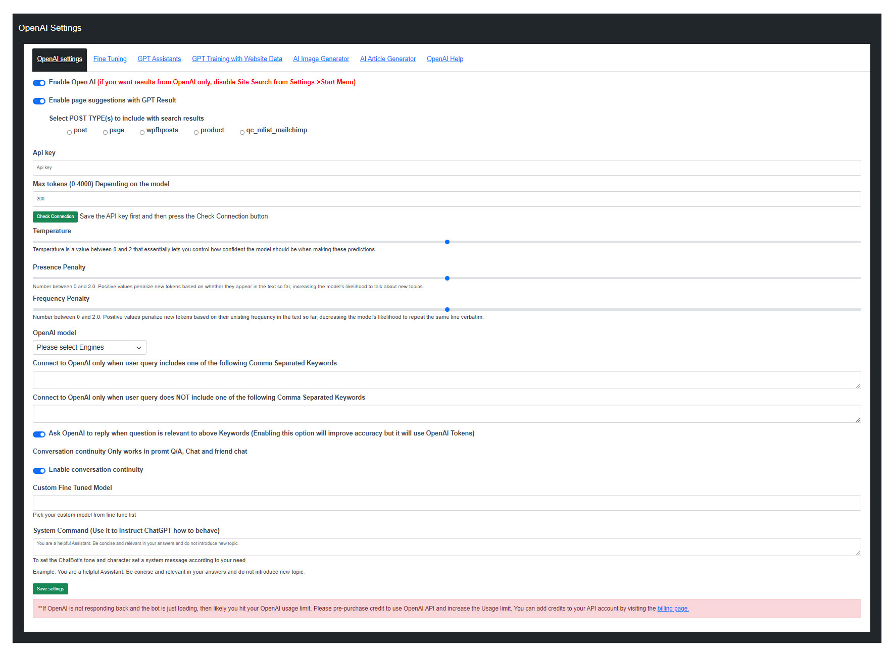
Task: Select the wpfbposts radio button
Action: pyautogui.click(x=142, y=132)
